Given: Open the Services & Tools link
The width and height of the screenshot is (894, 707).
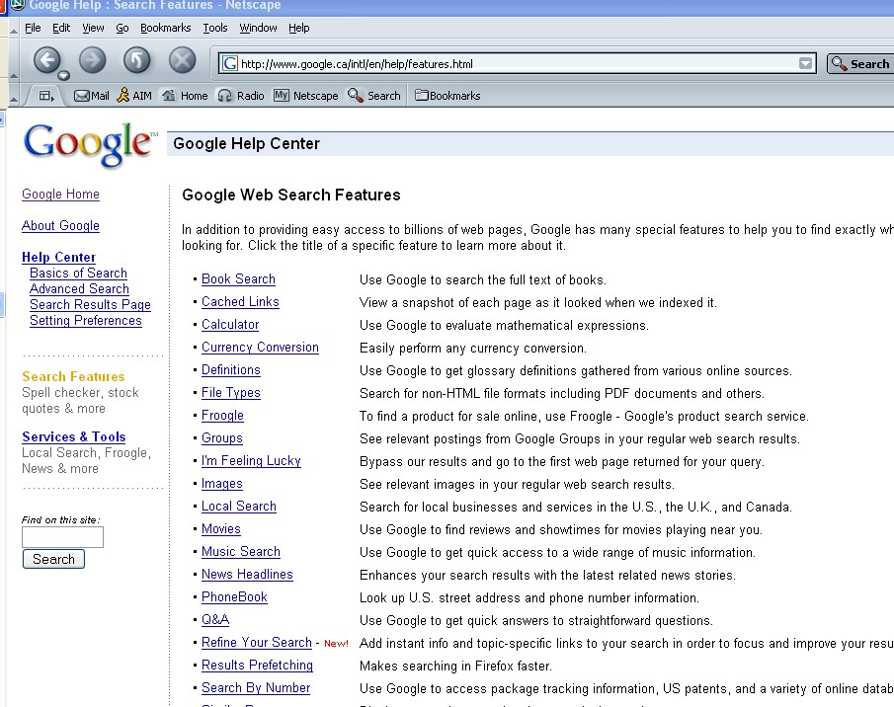Looking at the screenshot, I should pos(73,437).
